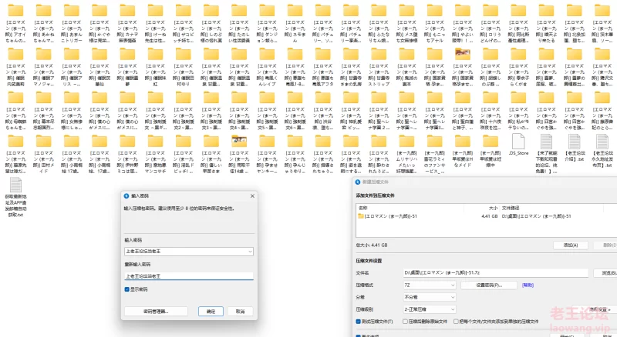
Task: Open the 【老王论坛永久地址发布页】.txt file
Action: (602, 142)
